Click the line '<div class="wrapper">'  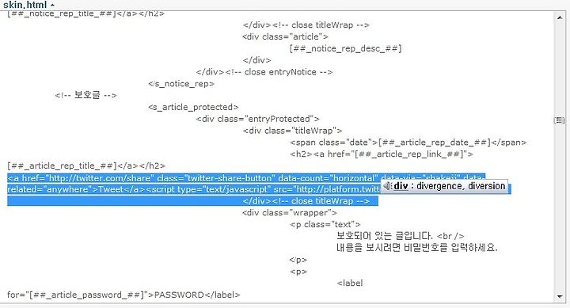[290, 213]
